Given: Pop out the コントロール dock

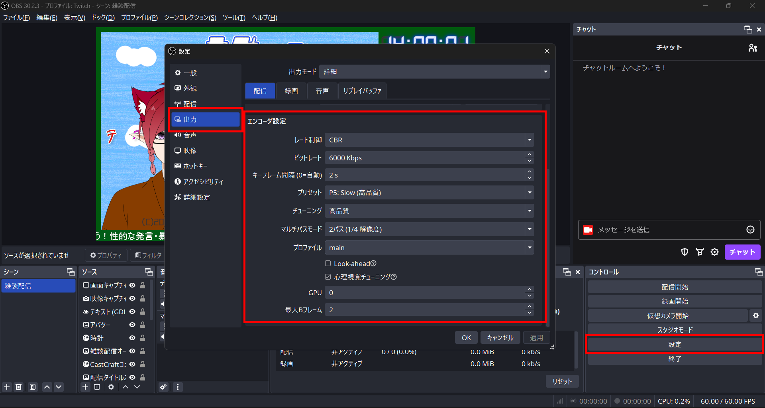Looking at the screenshot, I should coord(759,272).
